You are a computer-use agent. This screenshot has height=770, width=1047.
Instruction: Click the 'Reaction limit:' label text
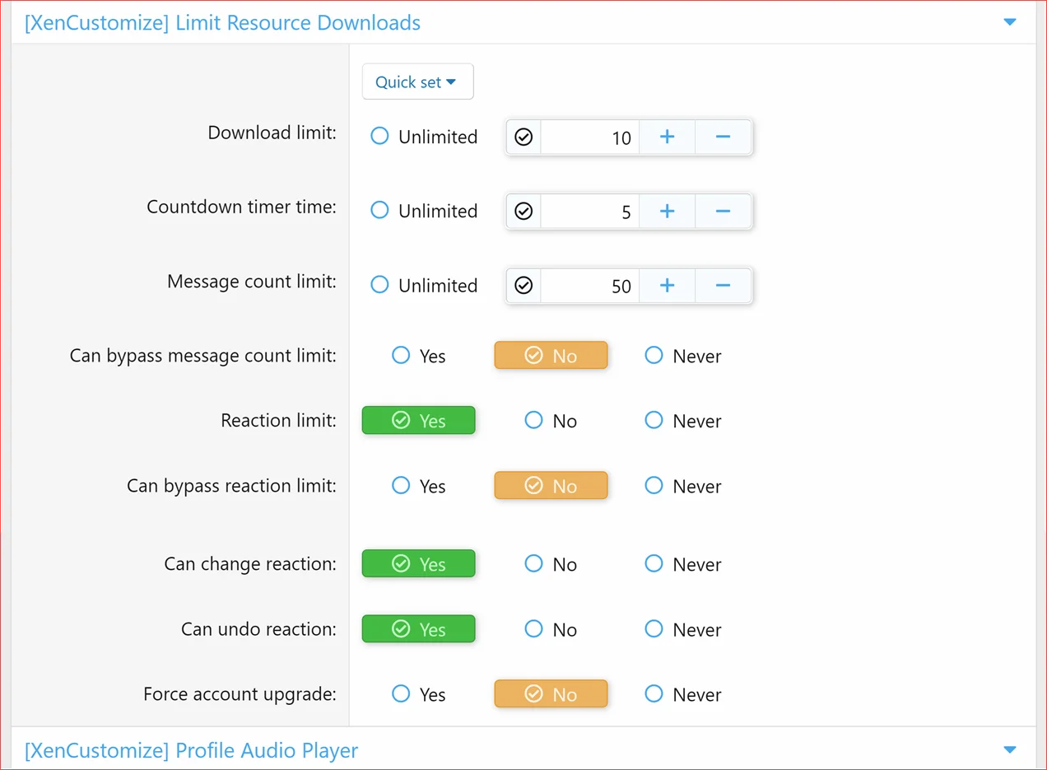(279, 421)
